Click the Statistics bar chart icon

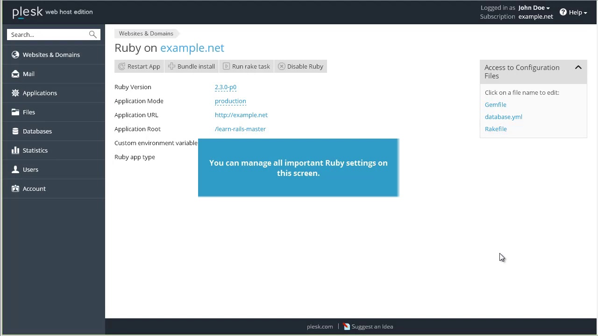click(x=15, y=150)
